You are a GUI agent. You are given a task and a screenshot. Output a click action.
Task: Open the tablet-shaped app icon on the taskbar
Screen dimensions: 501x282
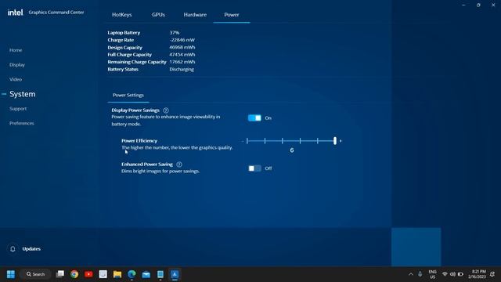(x=160, y=274)
